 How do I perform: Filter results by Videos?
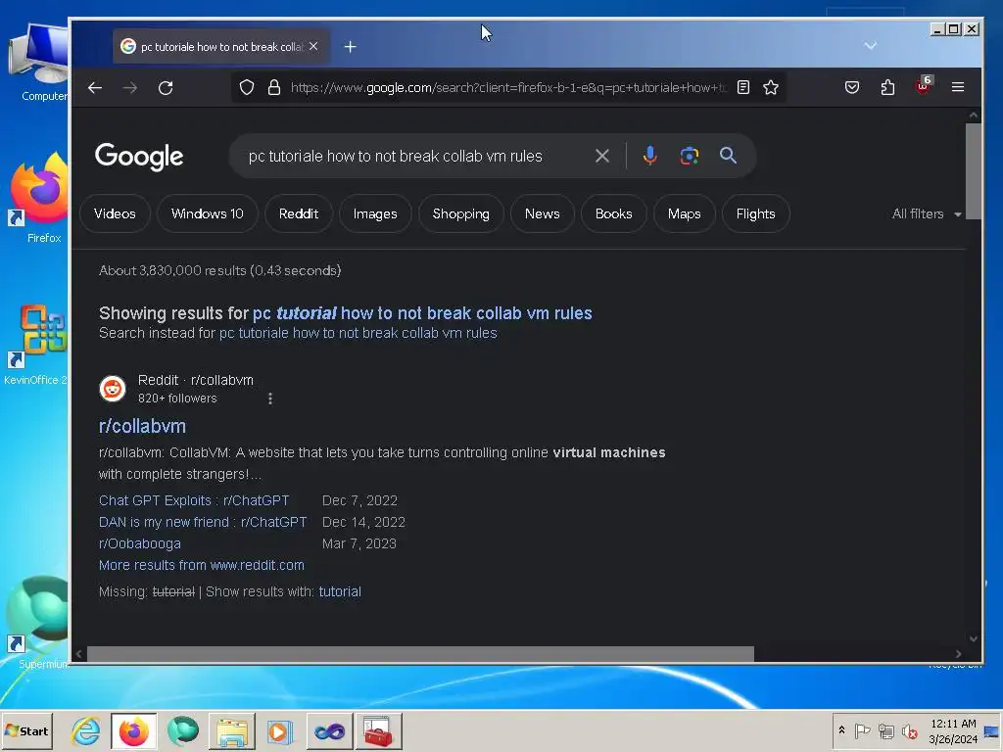116,213
